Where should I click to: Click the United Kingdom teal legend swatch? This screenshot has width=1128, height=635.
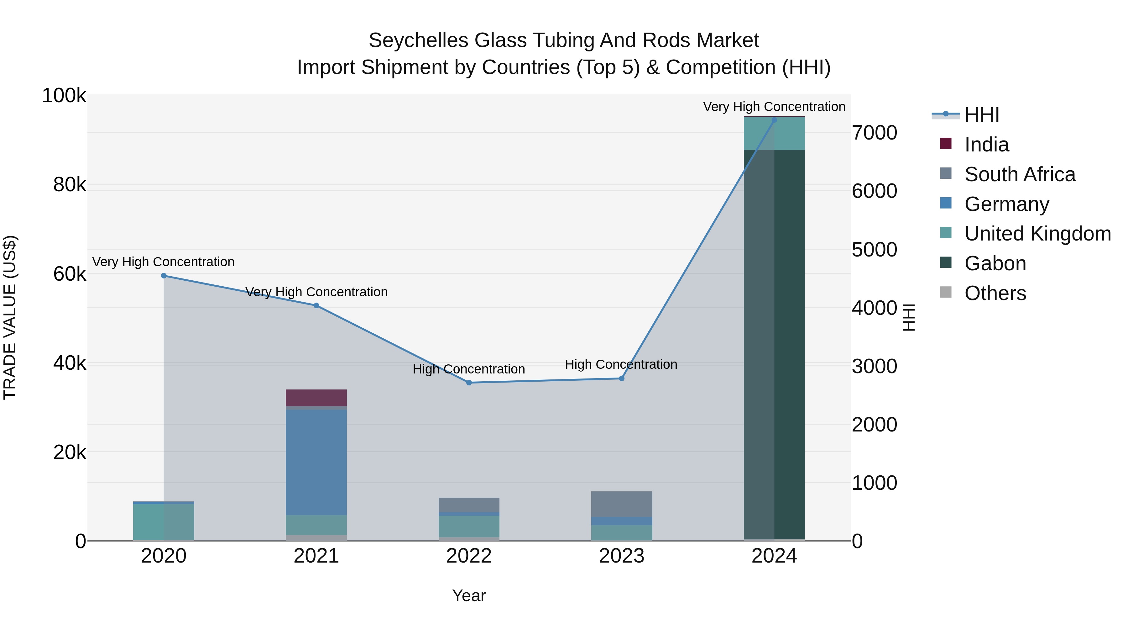coord(946,233)
